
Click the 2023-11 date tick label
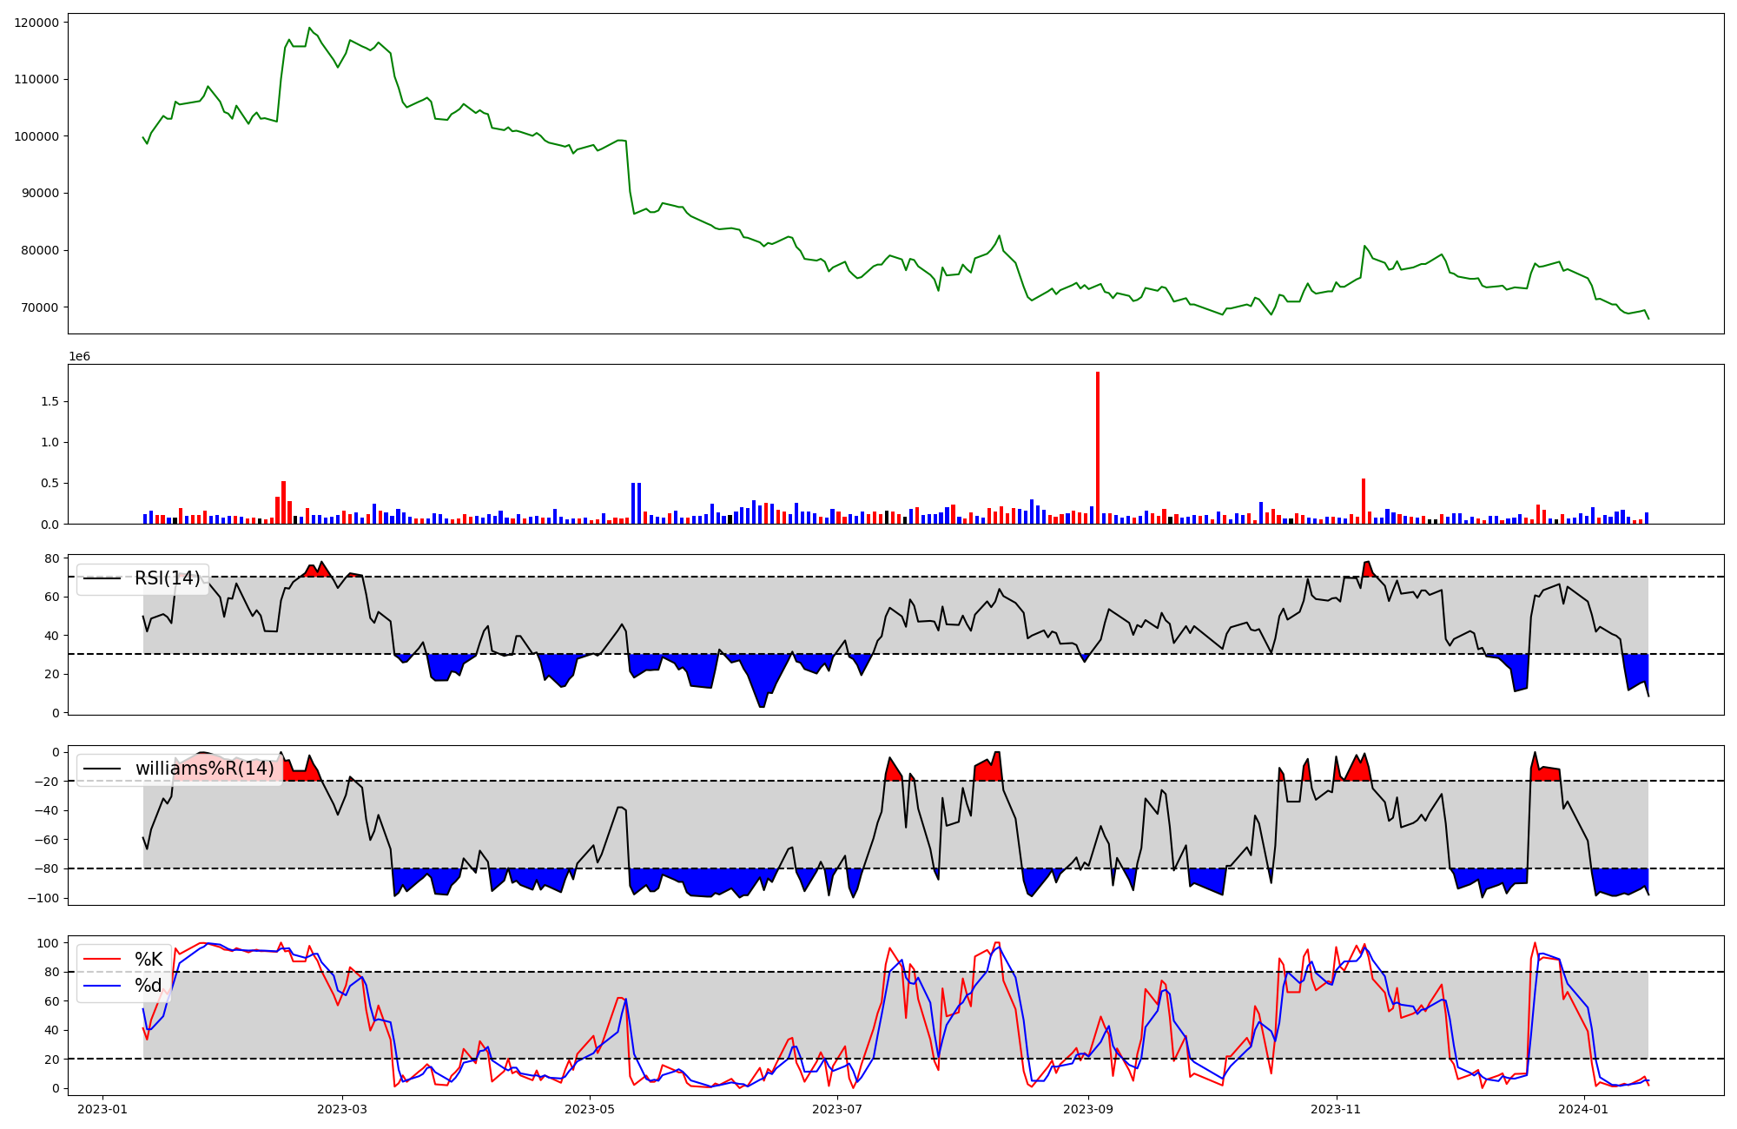tap(1336, 1109)
